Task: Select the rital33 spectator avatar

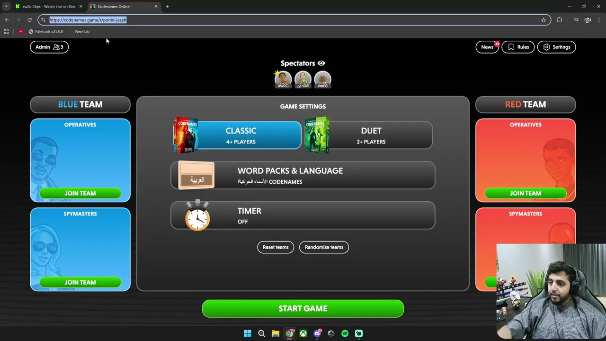Action: point(322,79)
